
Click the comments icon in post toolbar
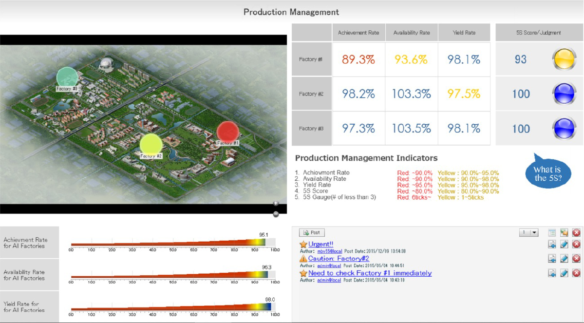(x=564, y=233)
